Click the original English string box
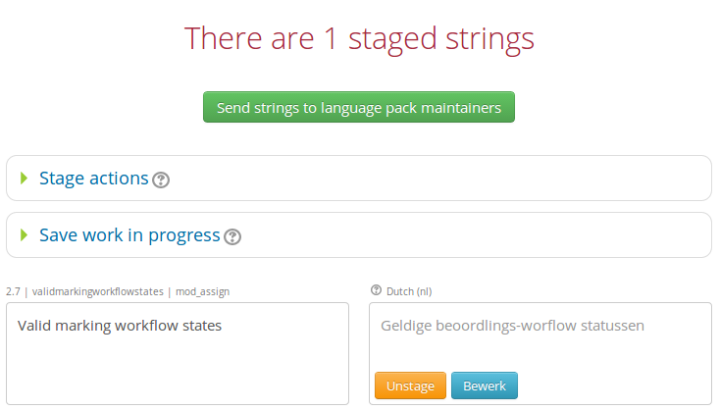This screenshot has height=411, width=720. [x=178, y=363]
